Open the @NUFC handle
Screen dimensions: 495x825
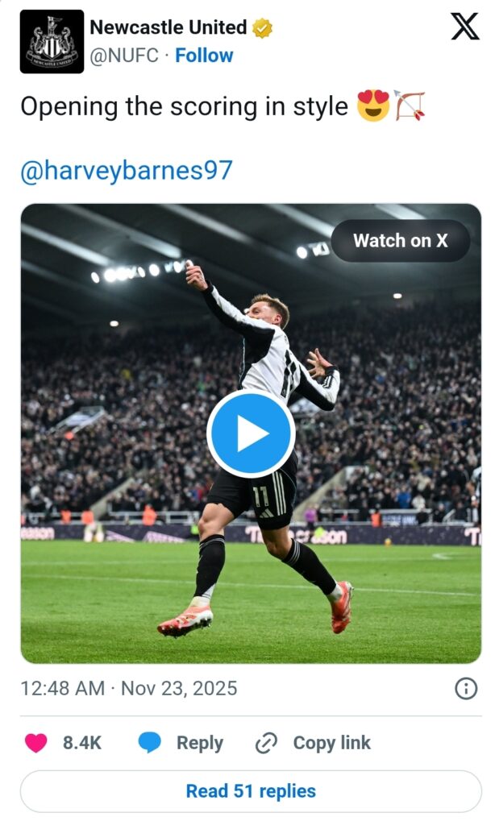(122, 56)
